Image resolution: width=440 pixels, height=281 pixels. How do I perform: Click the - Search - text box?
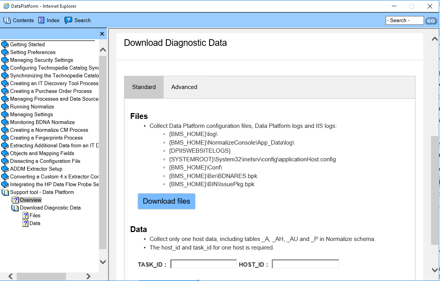(405, 20)
